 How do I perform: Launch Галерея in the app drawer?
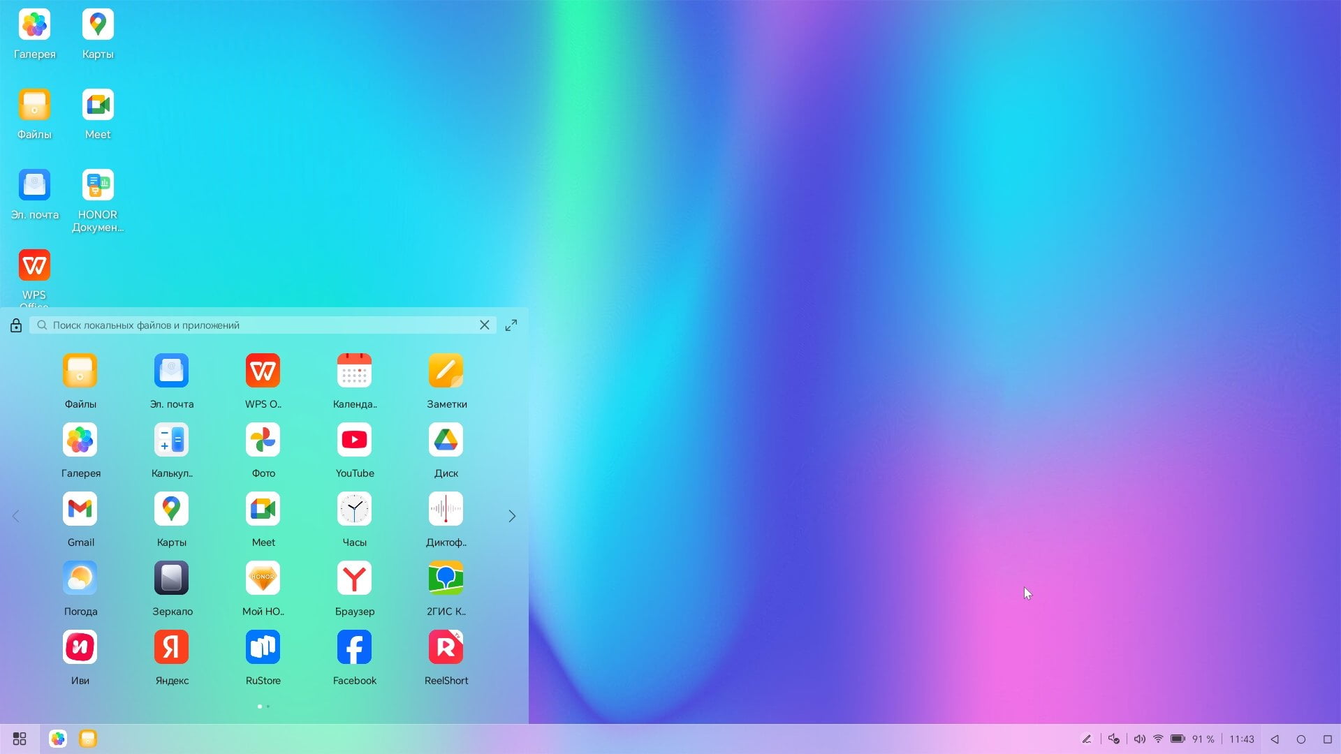pyautogui.click(x=80, y=450)
